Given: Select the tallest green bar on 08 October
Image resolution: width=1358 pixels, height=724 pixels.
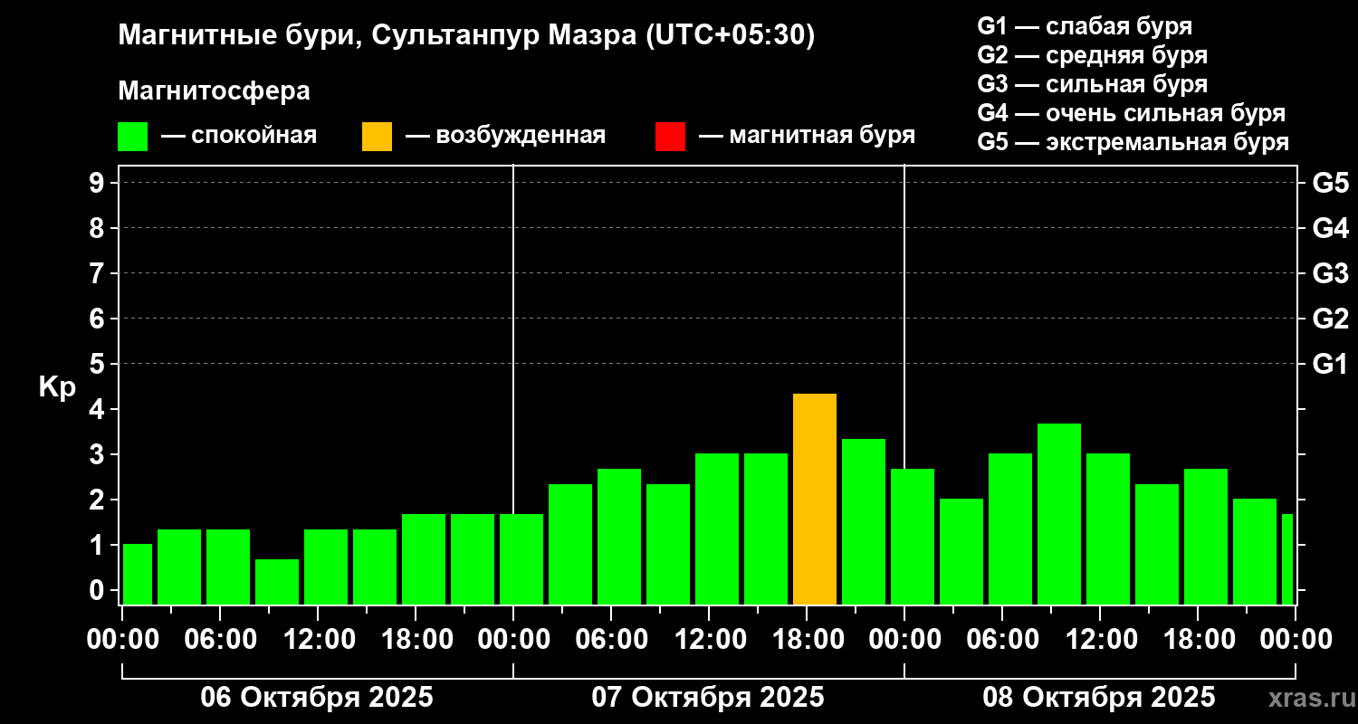Looking at the screenshot, I should click(1058, 513).
